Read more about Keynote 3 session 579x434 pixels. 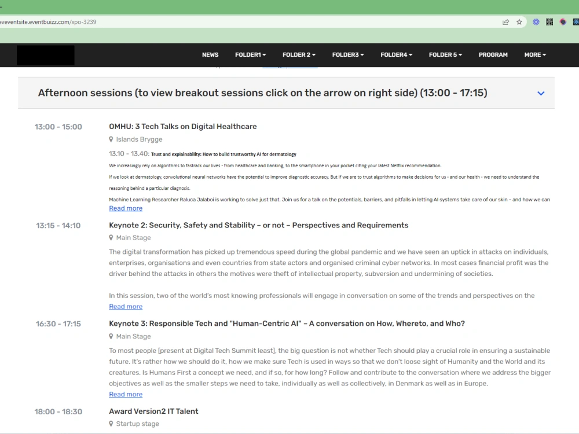pyautogui.click(x=126, y=394)
